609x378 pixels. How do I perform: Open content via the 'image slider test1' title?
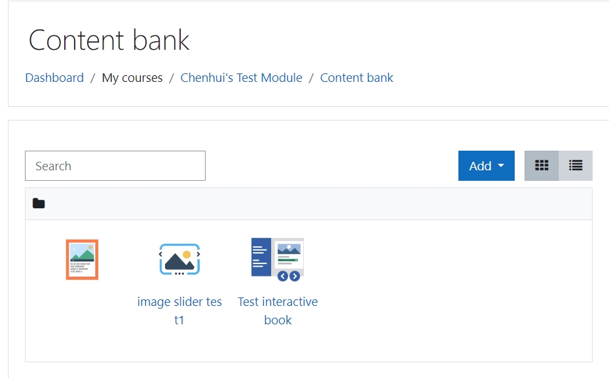click(179, 310)
